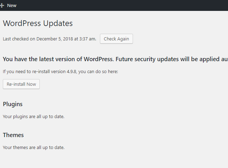
Task: Click the Plugins section heading
Action: (x=13, y=104)
